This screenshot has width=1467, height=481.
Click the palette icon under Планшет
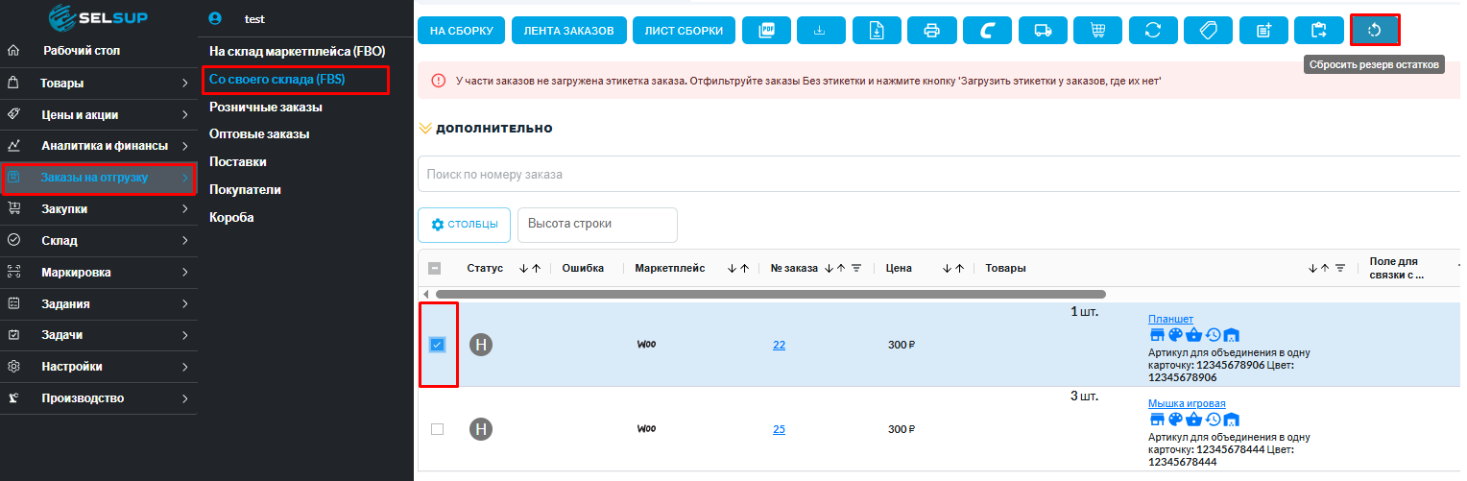[x=1174, y=335]
